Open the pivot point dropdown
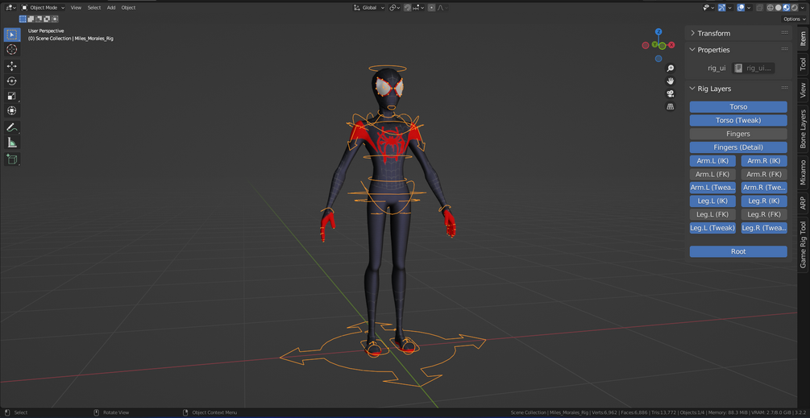This screenshot has width=810, height=418. point(395,8)
